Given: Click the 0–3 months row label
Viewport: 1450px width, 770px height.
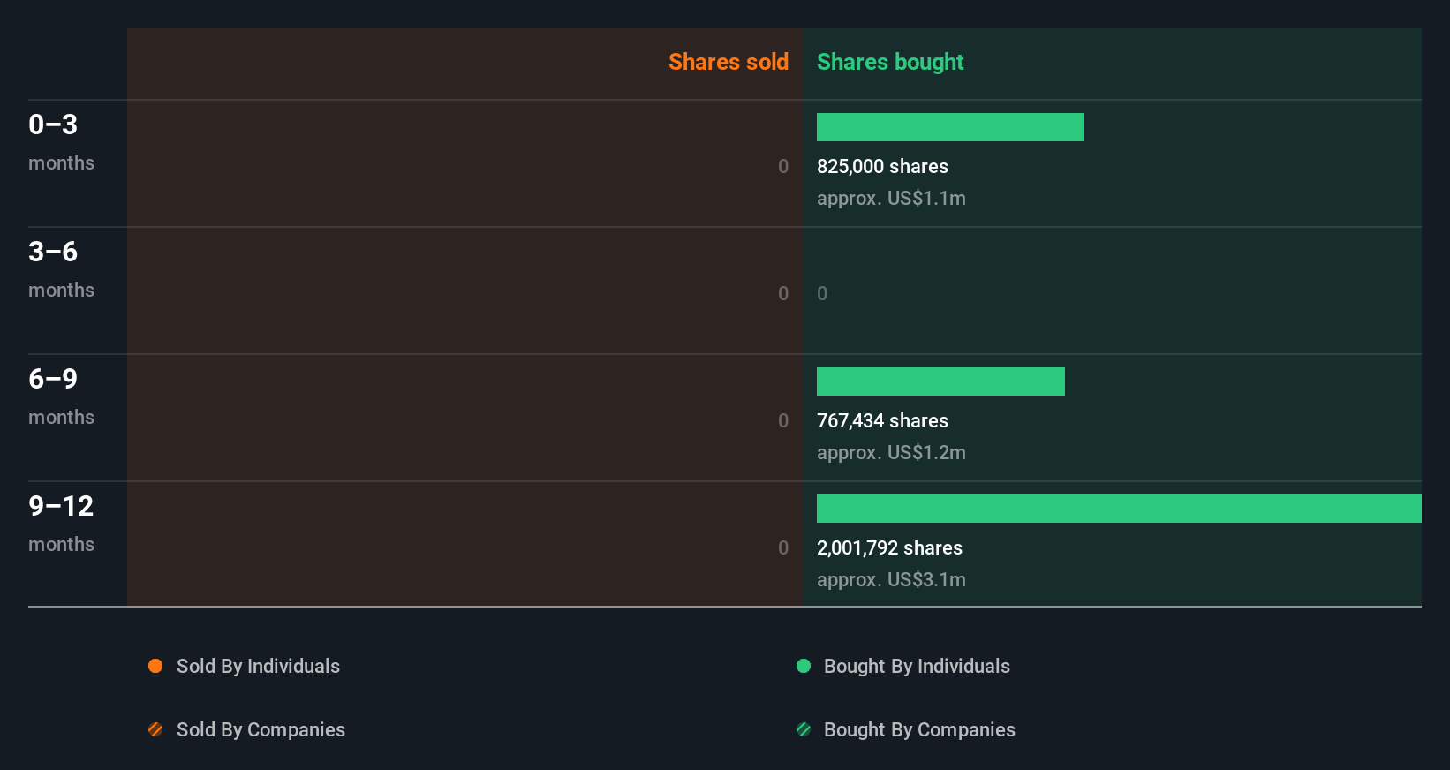Looking at the screenshot, I should point(61,142).
